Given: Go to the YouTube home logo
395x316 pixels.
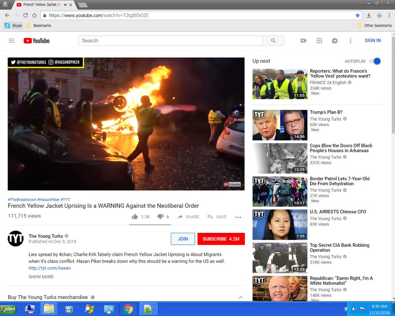Looking at the screenshot, I should [x=37, y=41].
